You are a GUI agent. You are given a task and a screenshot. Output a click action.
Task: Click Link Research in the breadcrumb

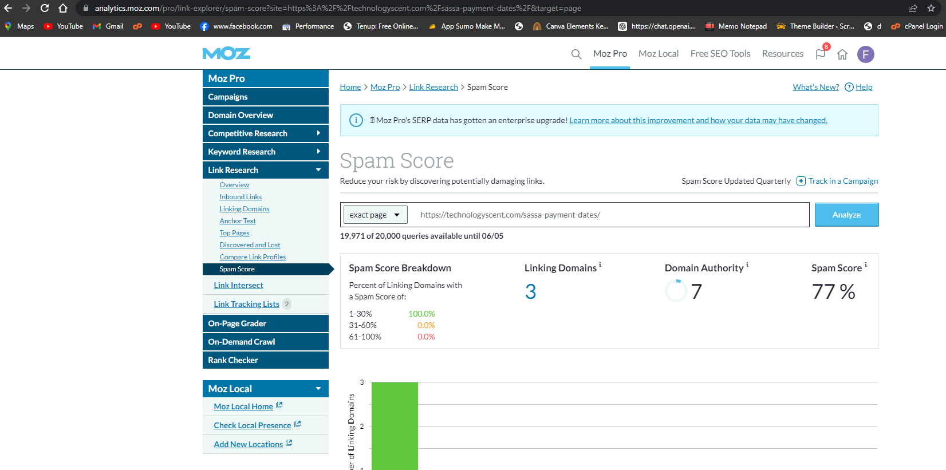click(x=433, y=87)
